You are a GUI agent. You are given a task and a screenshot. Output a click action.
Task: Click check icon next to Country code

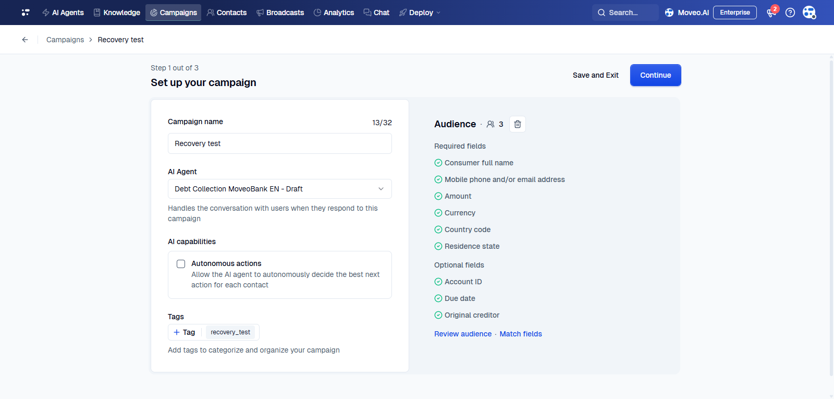coord(438,229)
